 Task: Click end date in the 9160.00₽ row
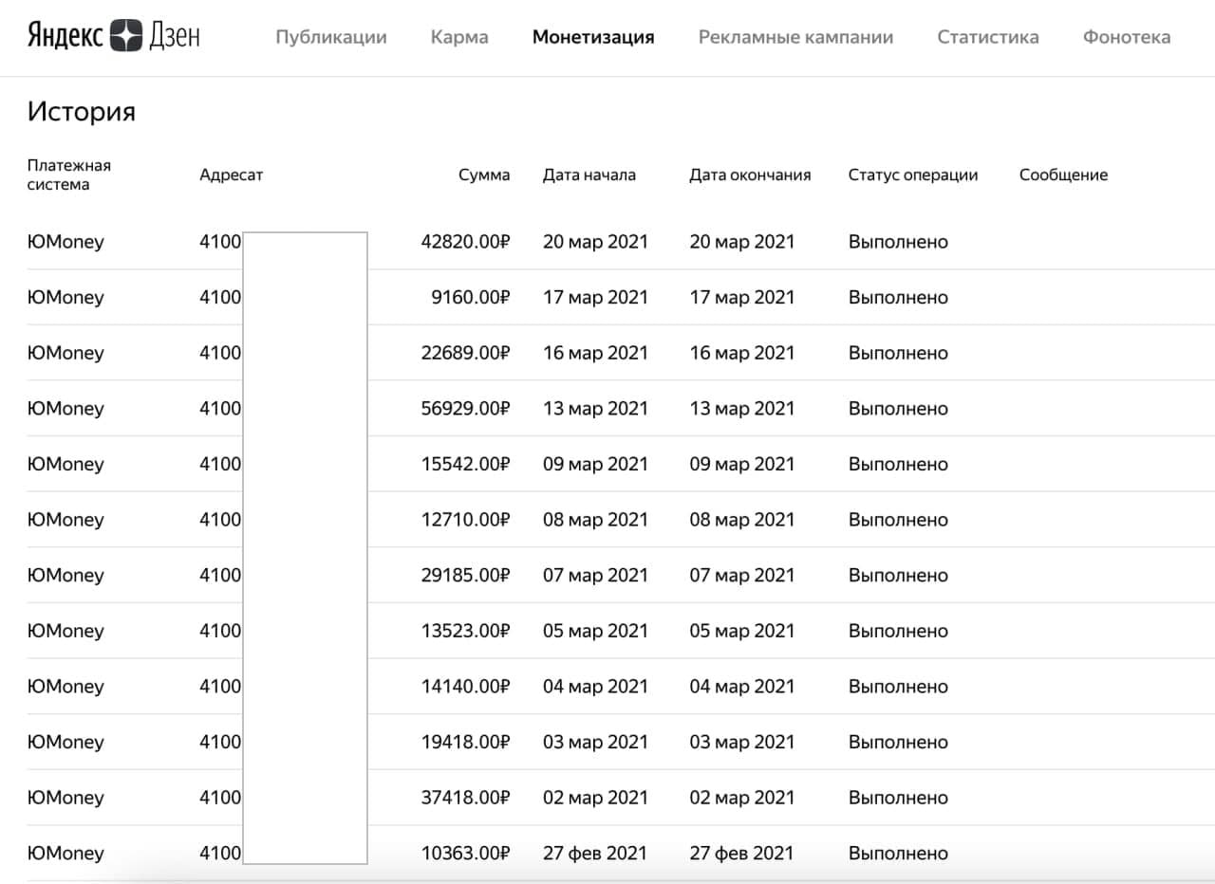(x=742, y=297)
